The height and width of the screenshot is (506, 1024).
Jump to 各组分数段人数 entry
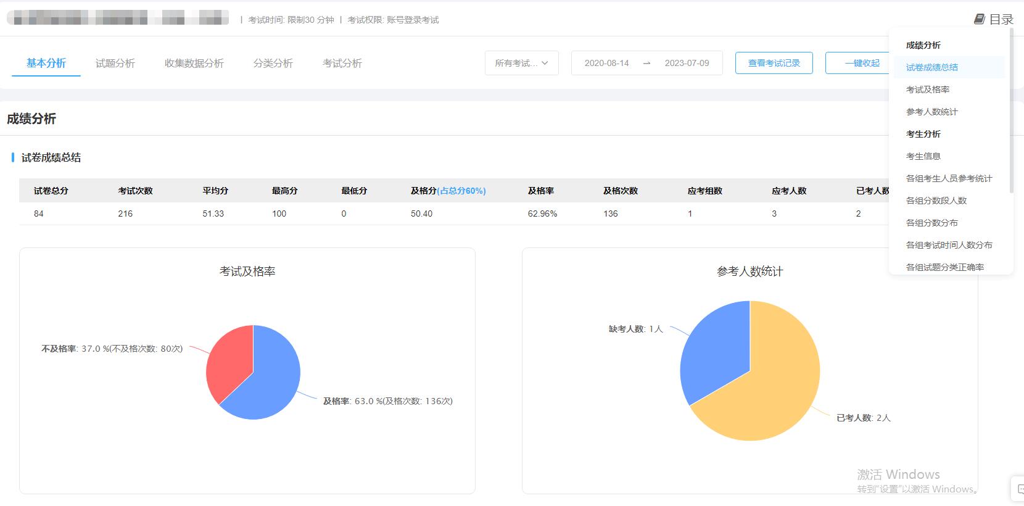click(936, 201)
